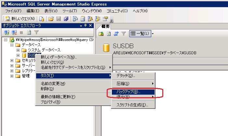Screen dimensions: 228x136
Task: Click the synchronize arrows icon in the summary toolbar
Action: click(x=116, y=34)
